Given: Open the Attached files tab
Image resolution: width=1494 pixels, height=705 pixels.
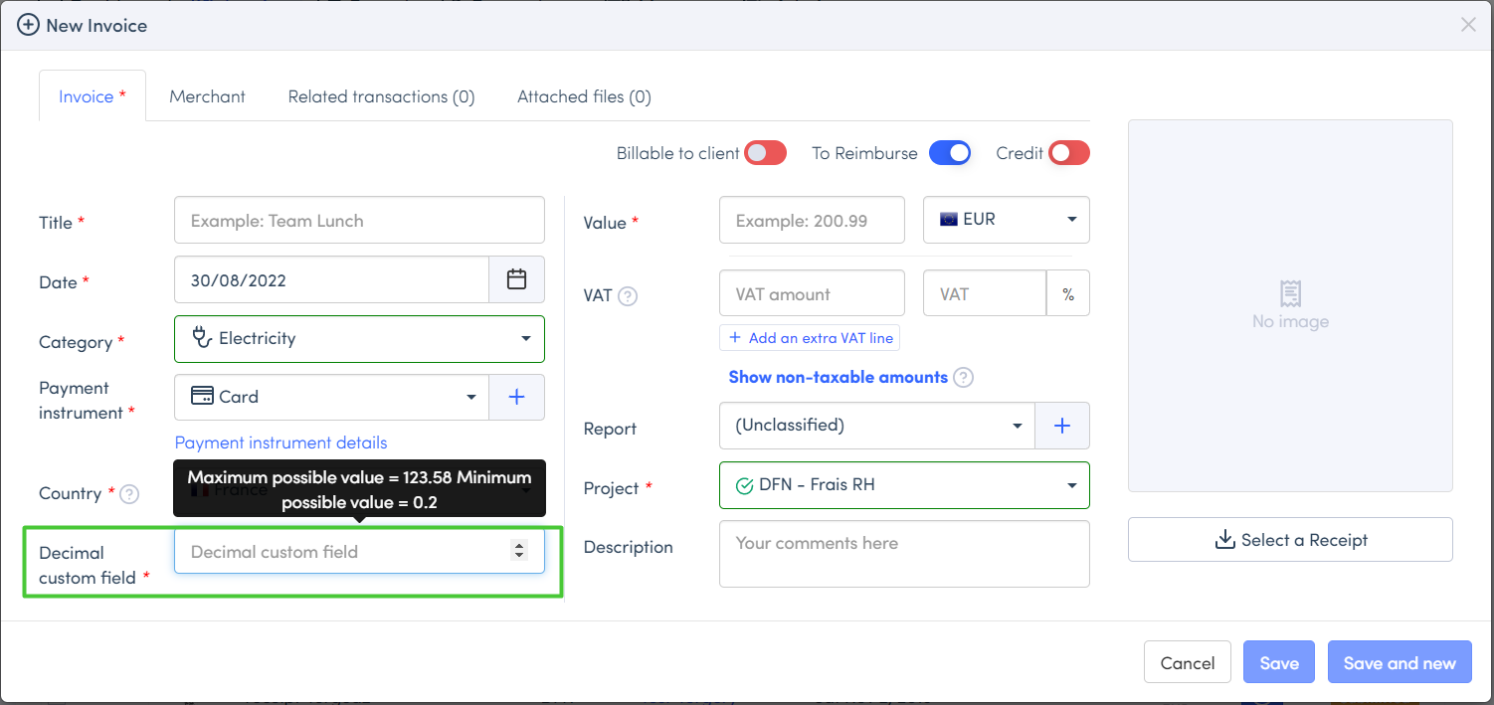Looking at the screenshot, I should [x=584, y=96].
